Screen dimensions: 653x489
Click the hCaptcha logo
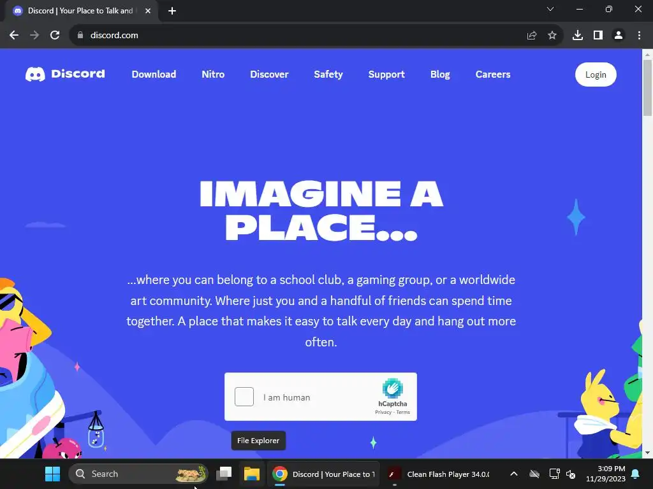click(x=392, y=388)
